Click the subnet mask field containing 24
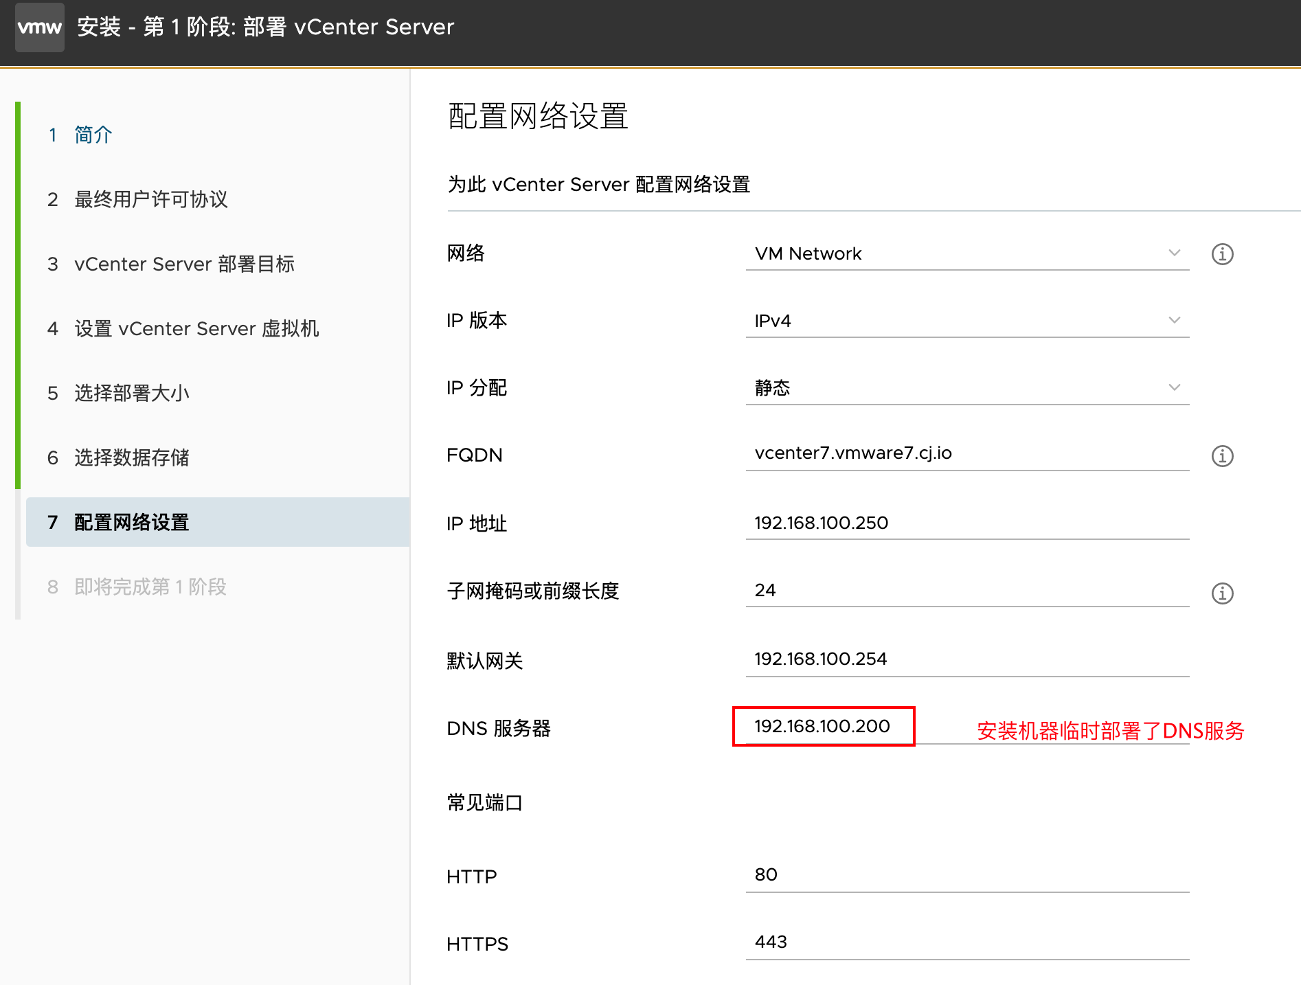Screen dimensions: 1301x985 (x=967, y=590)
